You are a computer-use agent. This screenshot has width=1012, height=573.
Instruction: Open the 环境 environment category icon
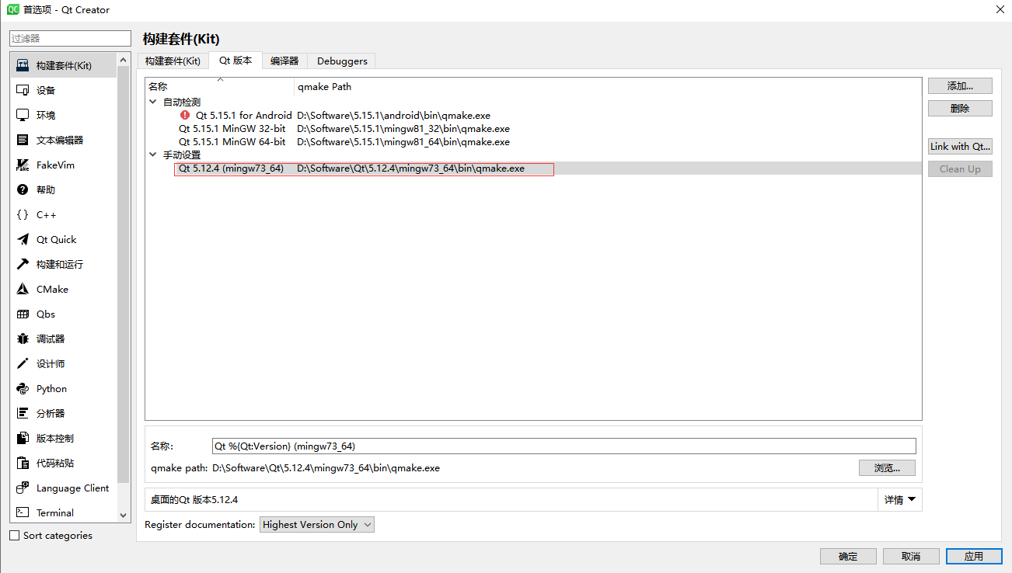(x=23, y=116)
